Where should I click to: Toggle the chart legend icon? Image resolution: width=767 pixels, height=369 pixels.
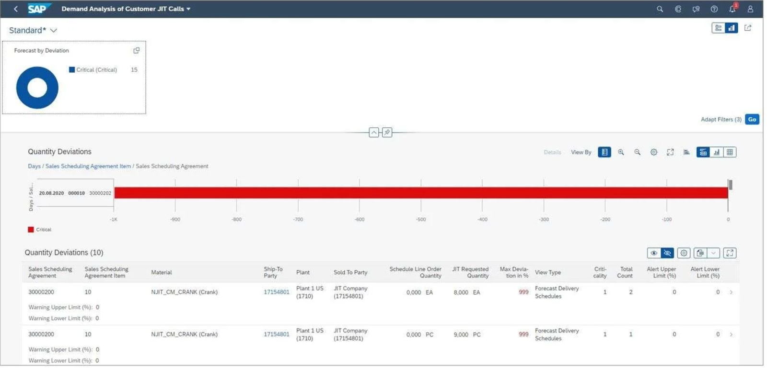pos(686,152)
